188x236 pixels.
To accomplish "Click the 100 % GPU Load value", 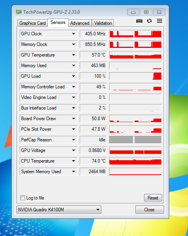I will pos(93,76).
